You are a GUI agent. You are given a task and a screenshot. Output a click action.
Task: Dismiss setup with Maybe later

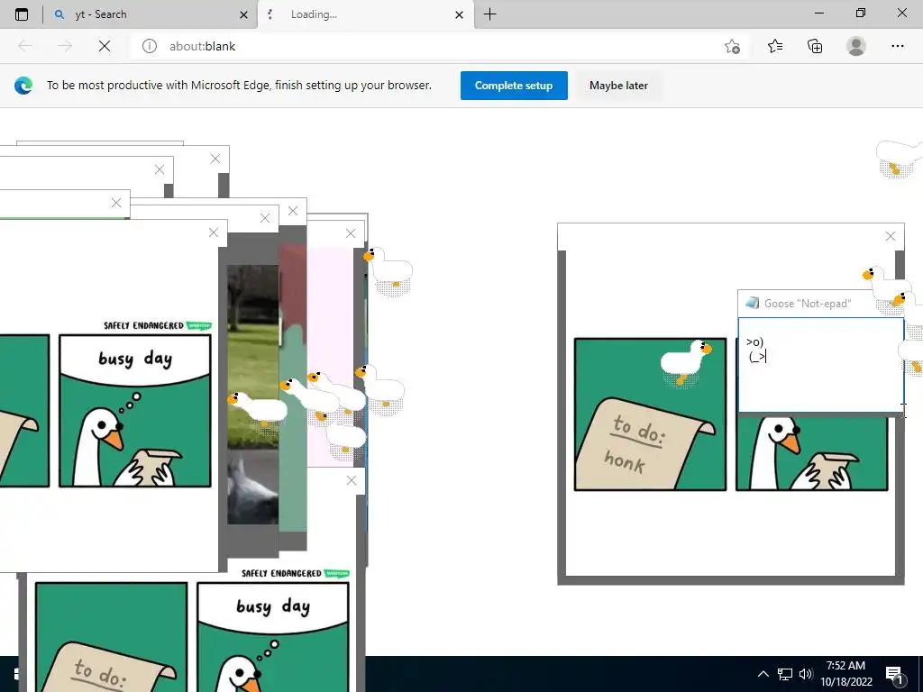[x=618, y=86]
